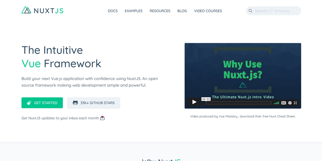Click the video progress bar
The image size is (322, 161).
coord(239,103)
